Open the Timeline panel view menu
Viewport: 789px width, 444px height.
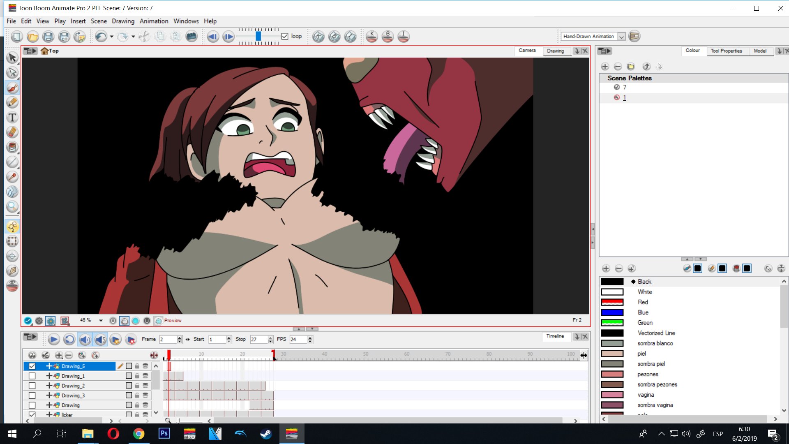coord(30,337)
